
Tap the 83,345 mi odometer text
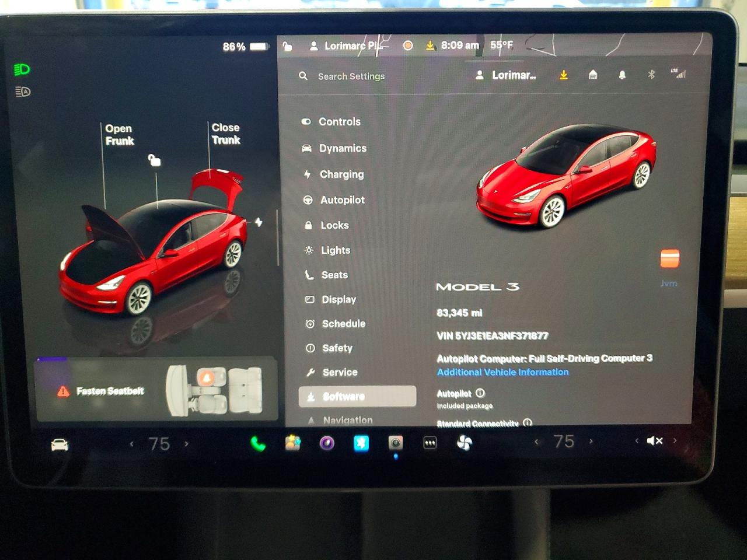(x=459, y=313)
